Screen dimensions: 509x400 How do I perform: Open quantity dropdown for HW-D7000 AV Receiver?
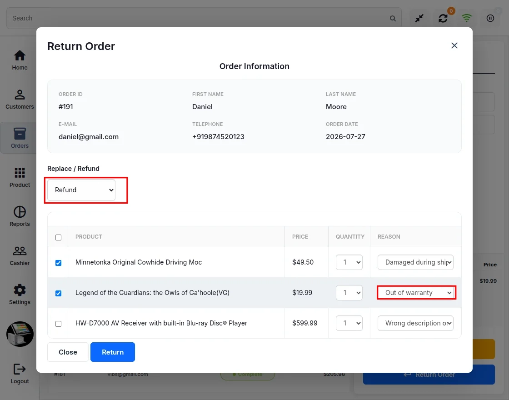[x=349, y=323]
